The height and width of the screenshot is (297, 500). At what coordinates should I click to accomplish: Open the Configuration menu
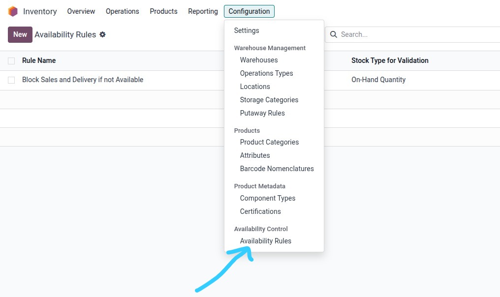pyautogui.click(x=249, y=11)
